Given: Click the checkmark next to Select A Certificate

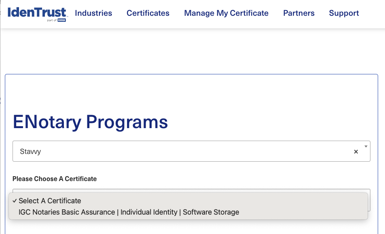Looking at the screenshot, I should pyautogui.click(x=15, y=200).
